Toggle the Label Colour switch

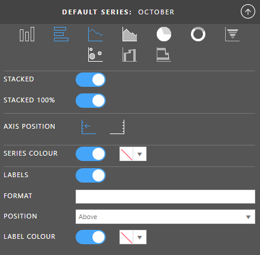click(x=91, y=237)
